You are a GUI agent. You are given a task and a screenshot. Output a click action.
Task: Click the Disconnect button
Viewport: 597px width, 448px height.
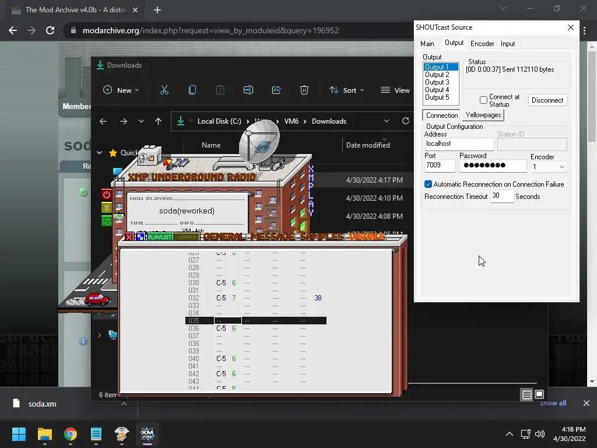[547, 100]
